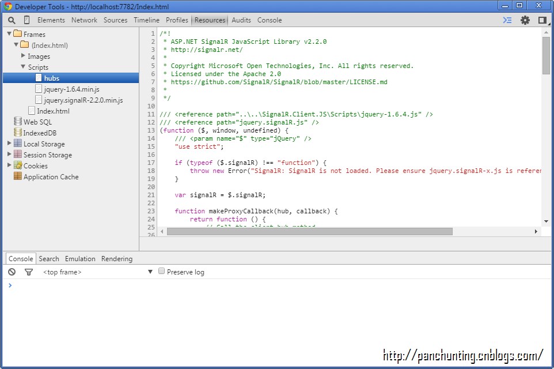Expand Session Storage entries
This screenshot has height=369, width=554.
point(9,155)
